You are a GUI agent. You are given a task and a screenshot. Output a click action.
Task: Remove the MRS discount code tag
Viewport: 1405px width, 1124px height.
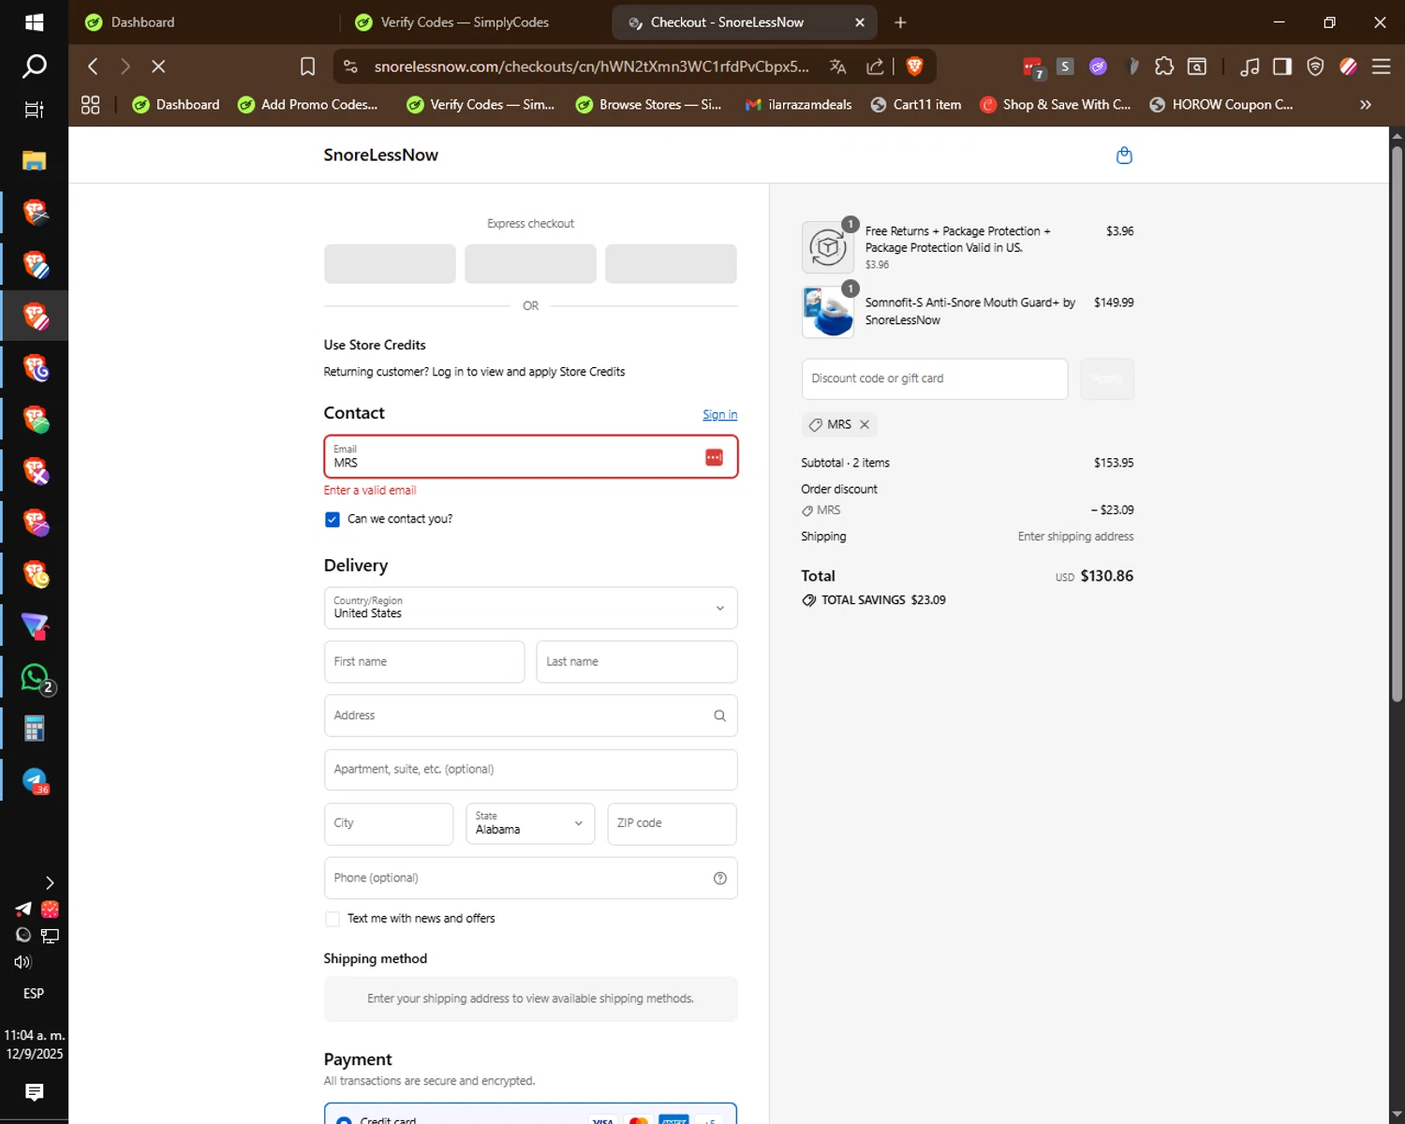click(865, 425)
